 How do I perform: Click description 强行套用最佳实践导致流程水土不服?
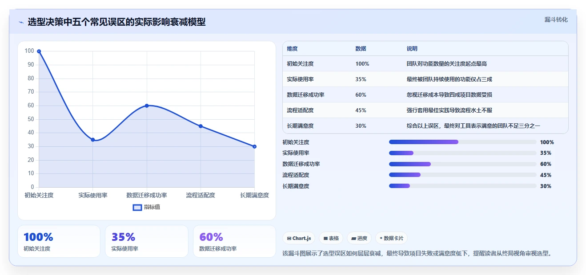tap(450, 110)
